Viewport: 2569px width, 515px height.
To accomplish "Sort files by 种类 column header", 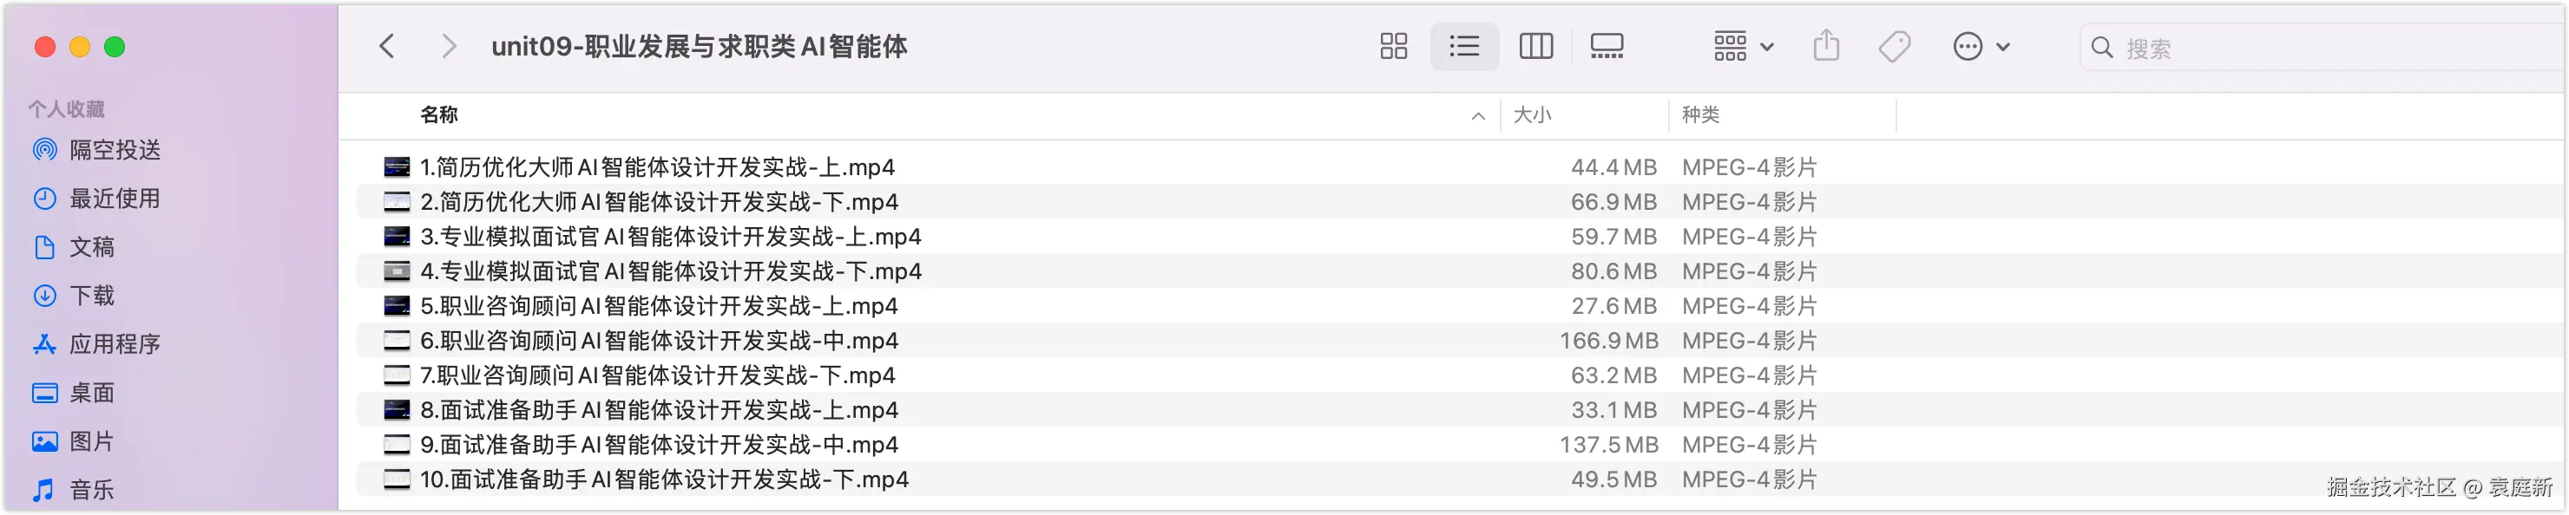I will click(1700, 114).
